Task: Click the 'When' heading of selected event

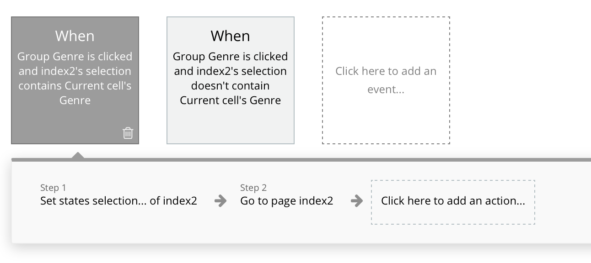Action: (x=75, y=36)
